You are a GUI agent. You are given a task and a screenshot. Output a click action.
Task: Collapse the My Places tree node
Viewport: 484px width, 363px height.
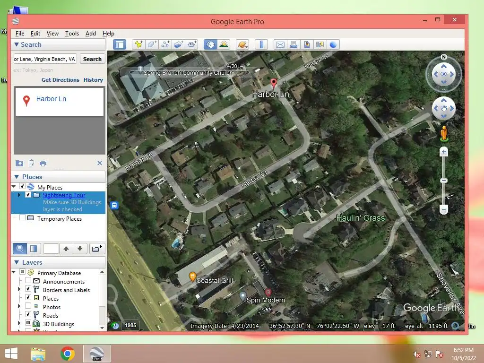point(14,186)
